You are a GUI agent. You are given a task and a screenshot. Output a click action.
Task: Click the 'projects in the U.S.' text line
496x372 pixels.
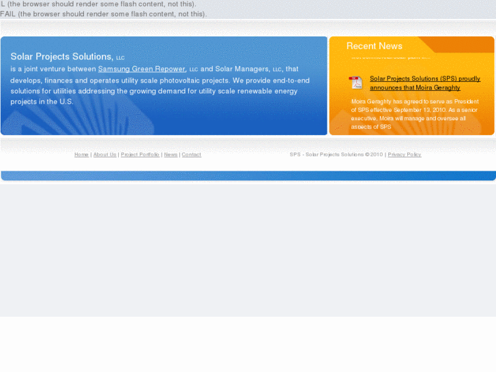(x=42, y=102)
